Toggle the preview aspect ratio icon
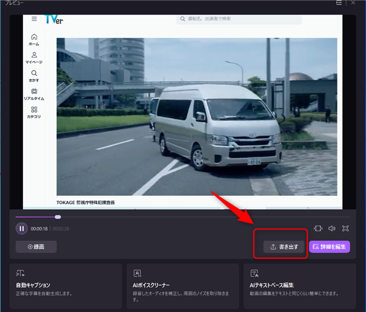366x312 pixels. click(x=318, y=228)
